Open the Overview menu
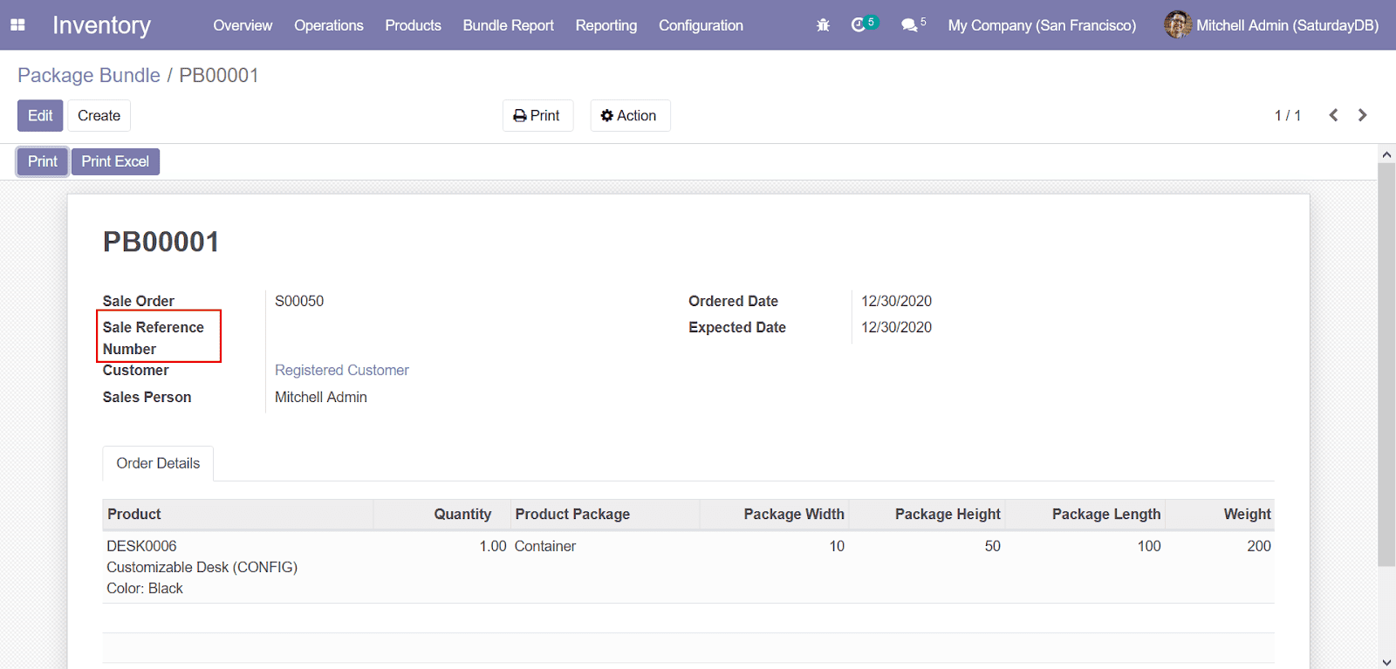This screenshot has width=1396, height=669. pos(243,25)
